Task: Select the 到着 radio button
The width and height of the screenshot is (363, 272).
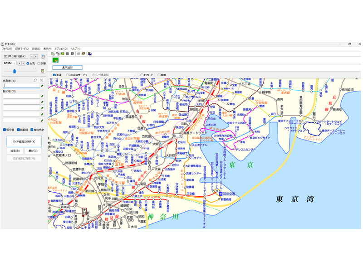Action: pyautogui.click(x=39, y=63)
